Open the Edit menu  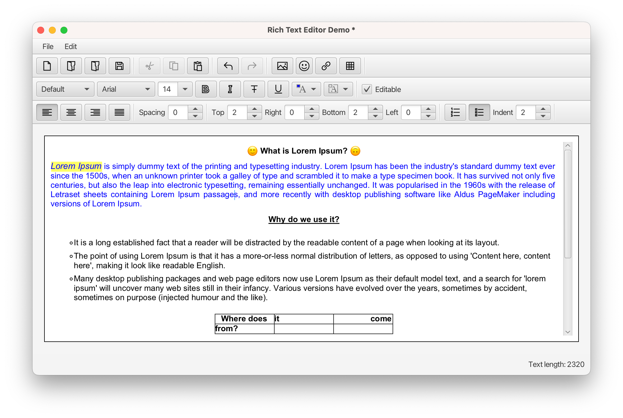tap(71, 46)
